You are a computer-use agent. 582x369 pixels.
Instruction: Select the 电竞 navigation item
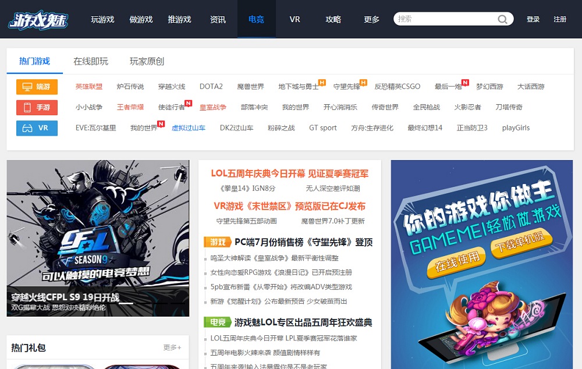pos(256,19)
